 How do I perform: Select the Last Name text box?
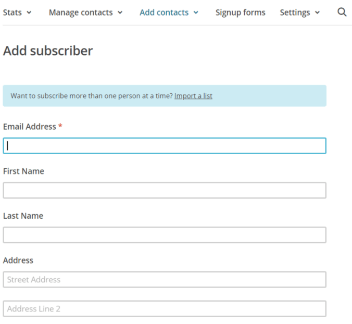tap(165, 235)
